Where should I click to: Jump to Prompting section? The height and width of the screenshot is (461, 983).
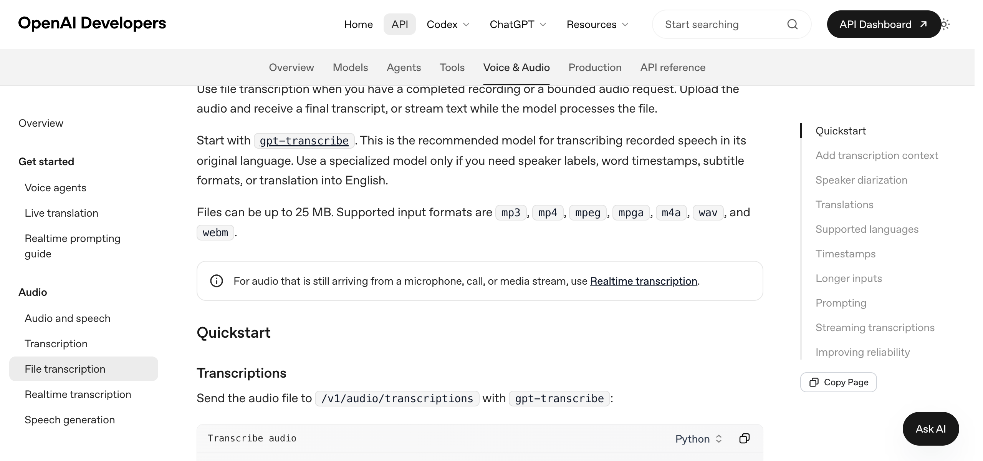pos(841,303)
